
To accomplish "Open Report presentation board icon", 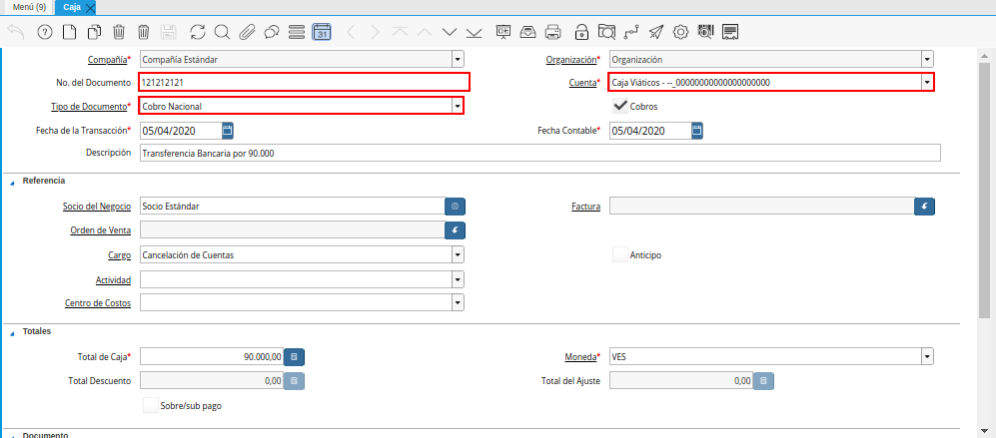I will click(x=503, y=32).
